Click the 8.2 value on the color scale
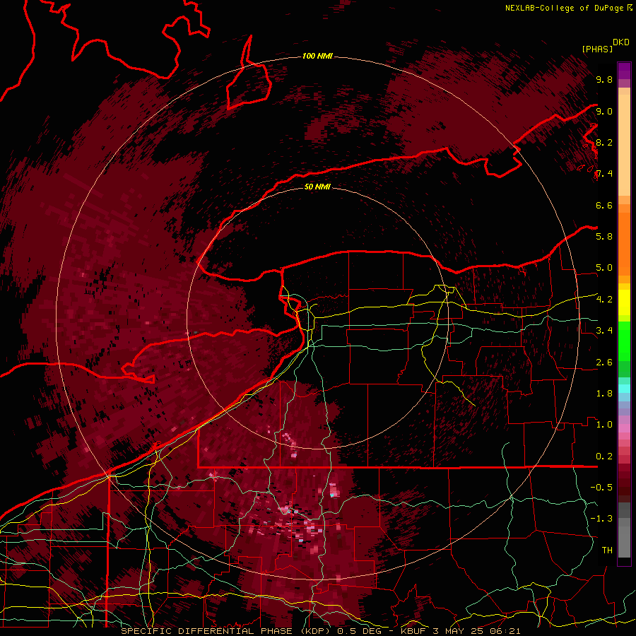Image resolution: width=636 pixels, height=636 pixels. pos(604,142)
